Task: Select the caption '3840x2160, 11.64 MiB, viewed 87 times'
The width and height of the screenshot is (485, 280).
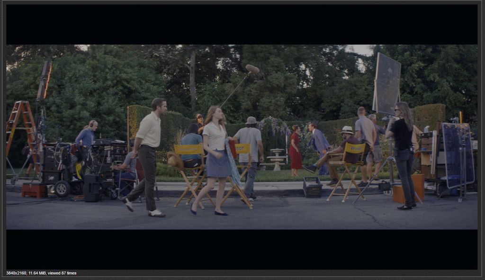Action: [x=41, y=273]
